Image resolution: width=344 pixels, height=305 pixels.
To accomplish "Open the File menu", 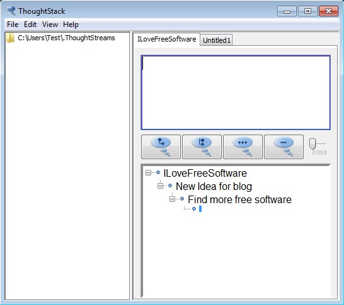I will pyautogui.click(x=13, y=25).
